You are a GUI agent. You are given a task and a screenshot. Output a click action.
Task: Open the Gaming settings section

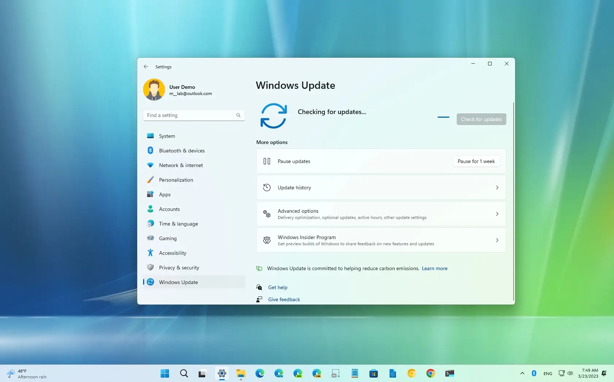pyautogui.click(x=194, y=238)
